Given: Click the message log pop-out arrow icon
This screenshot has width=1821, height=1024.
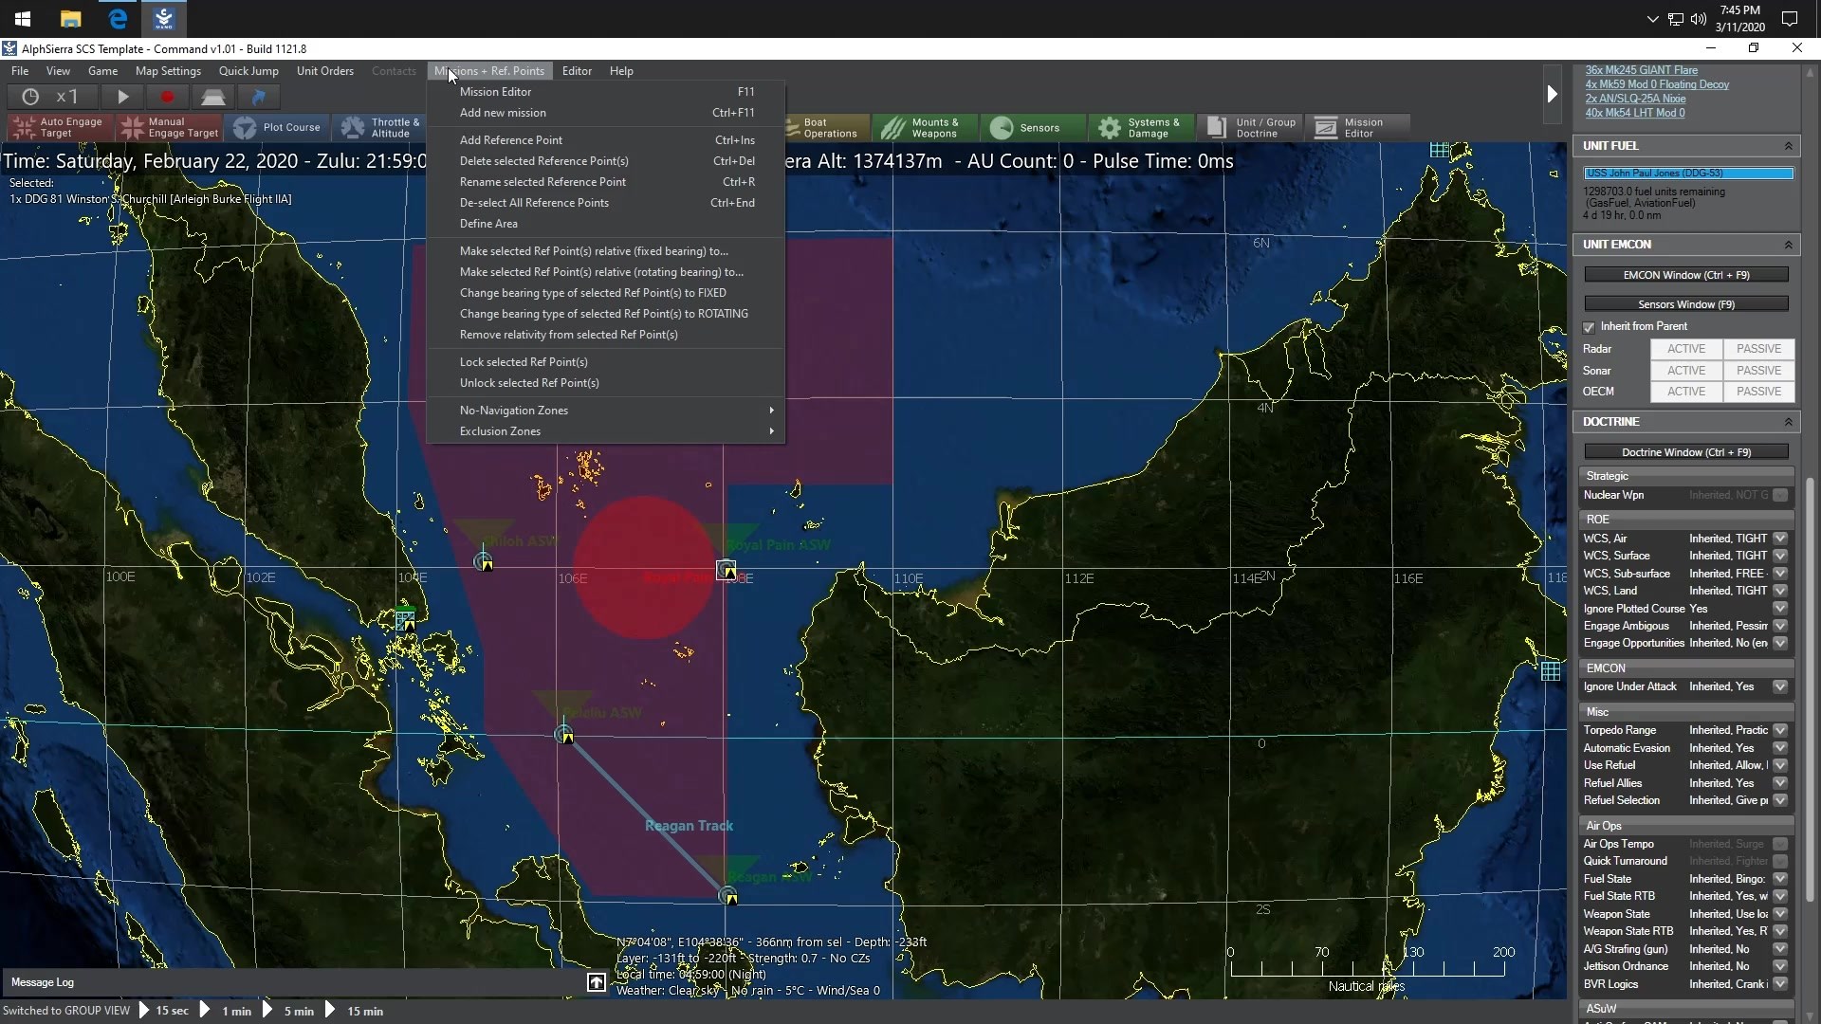Looking at the screenshot, I should [x=597, y=982].
